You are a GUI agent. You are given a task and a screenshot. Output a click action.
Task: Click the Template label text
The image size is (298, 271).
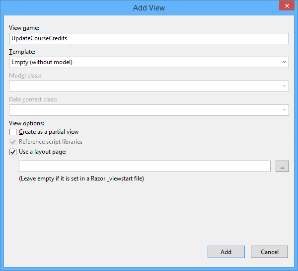[22, 52]
